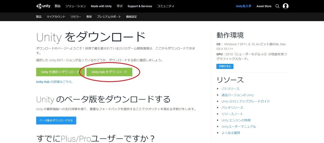324x143 pixels.
Task: Open the コミュニティ menu
Action: click(x=166, y=6)
